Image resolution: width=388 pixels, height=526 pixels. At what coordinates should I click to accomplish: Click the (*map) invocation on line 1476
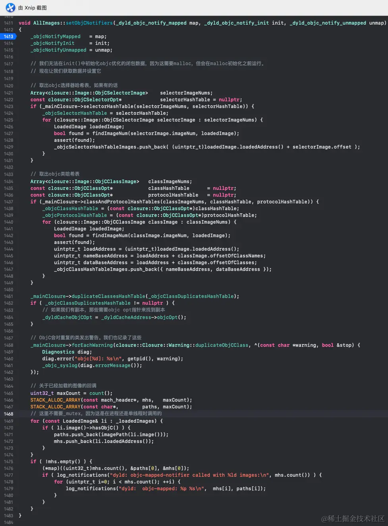coord(116,468)
